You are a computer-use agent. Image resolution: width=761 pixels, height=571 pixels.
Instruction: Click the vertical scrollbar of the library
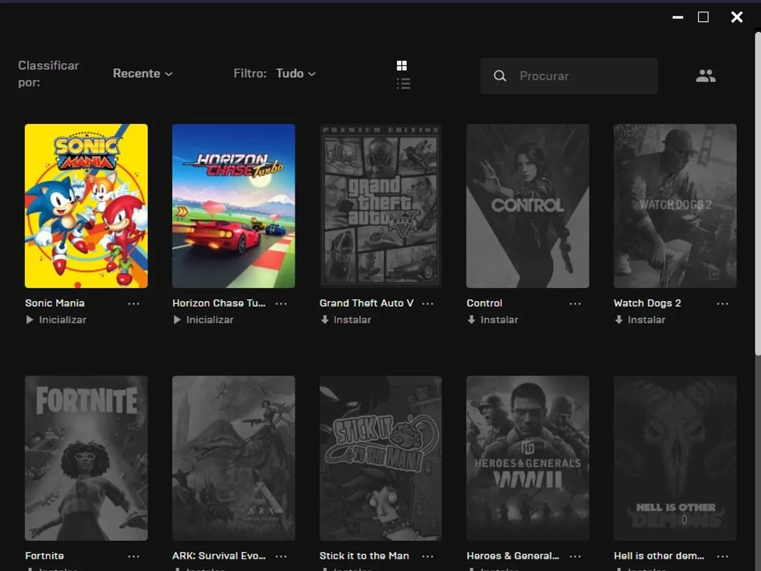point(758,194)
